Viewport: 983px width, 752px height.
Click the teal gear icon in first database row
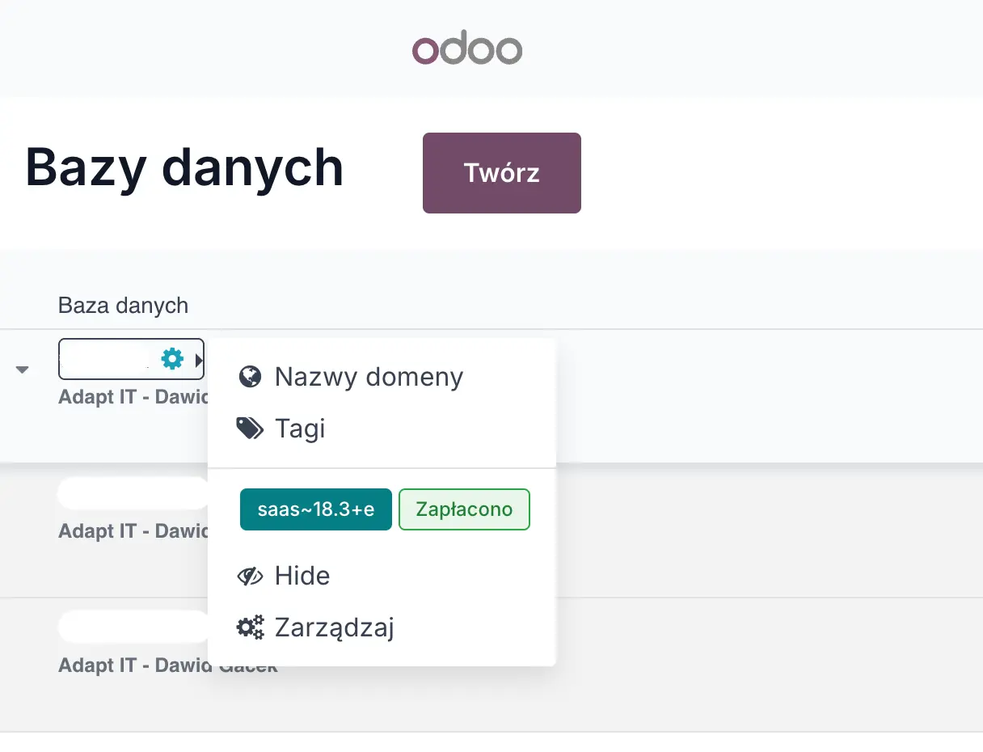coord(172,358)
